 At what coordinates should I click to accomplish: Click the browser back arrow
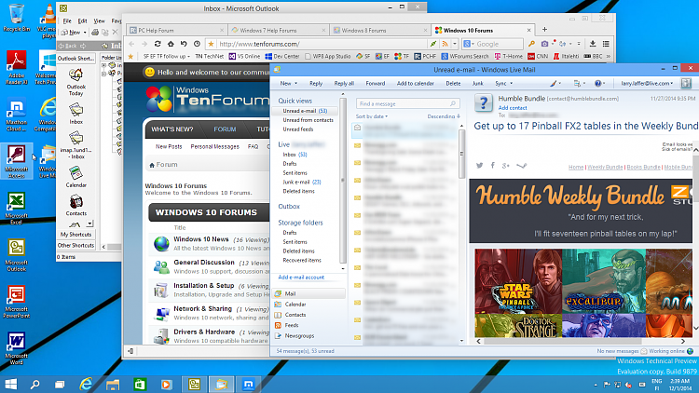click(131, 44)
